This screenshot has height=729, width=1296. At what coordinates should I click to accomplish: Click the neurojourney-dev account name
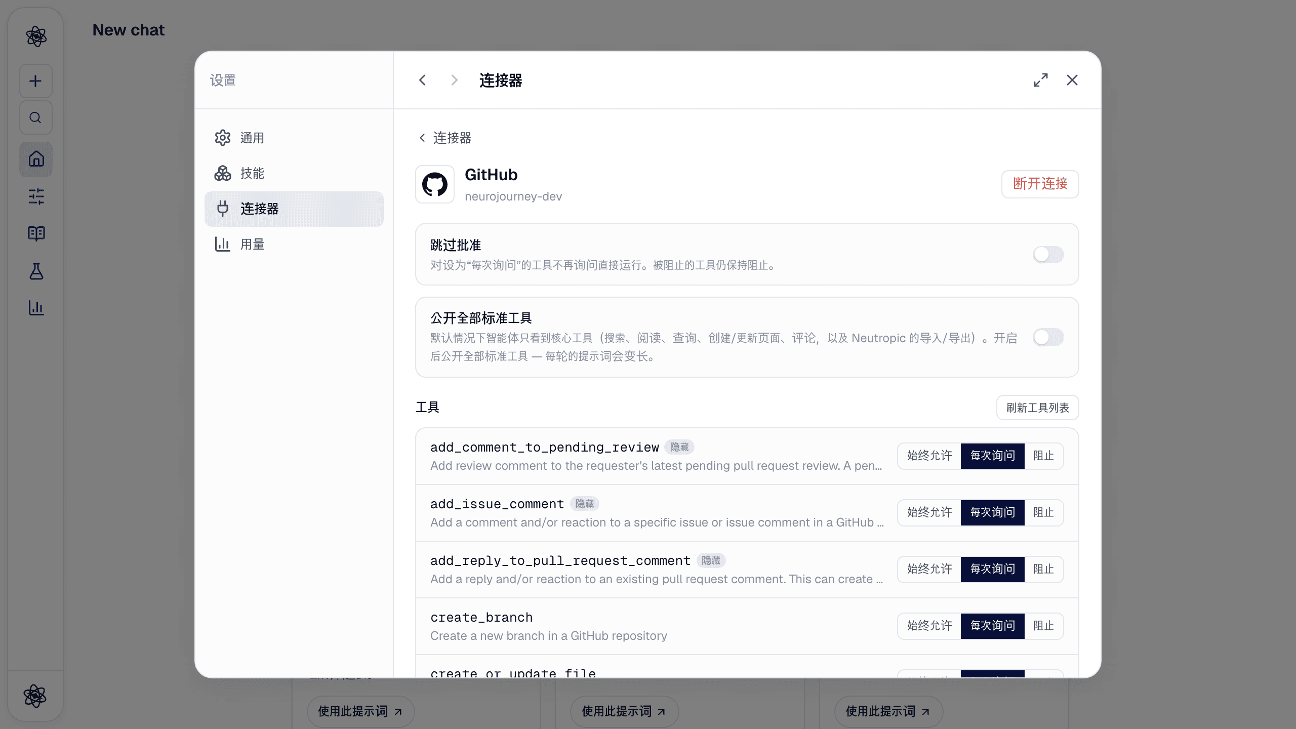coord(513,196)
